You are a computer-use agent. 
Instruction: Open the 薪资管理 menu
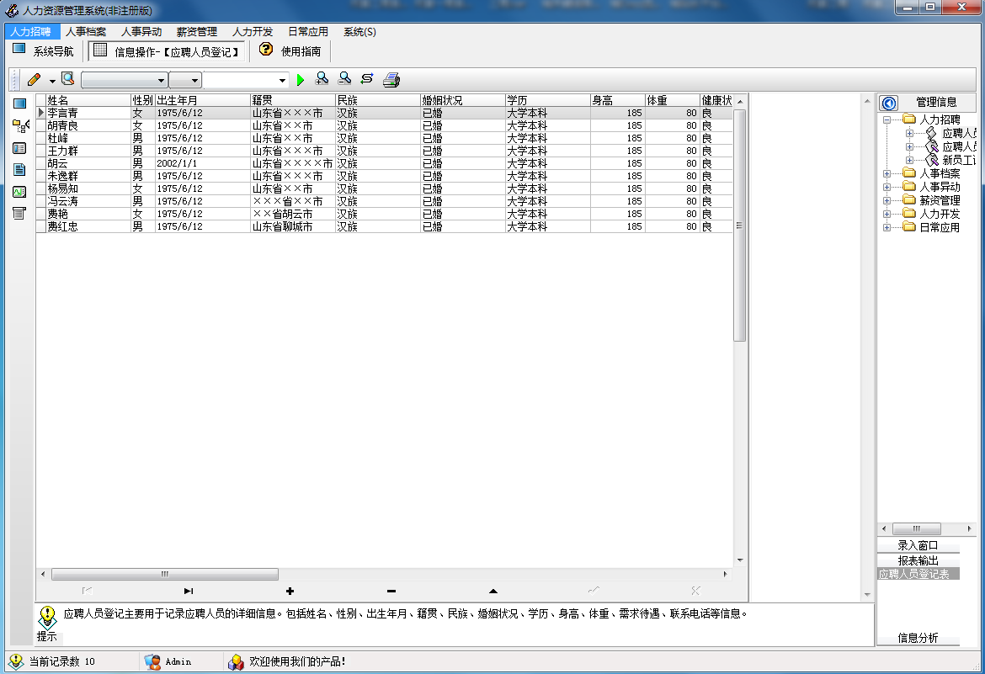197,31
